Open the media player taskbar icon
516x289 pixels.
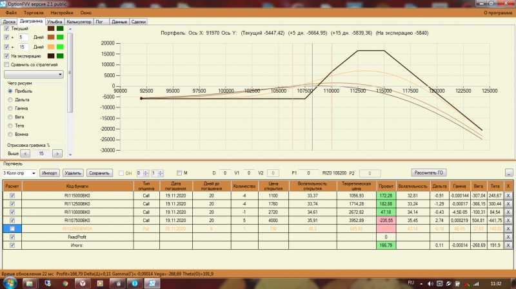click(100, 283)
